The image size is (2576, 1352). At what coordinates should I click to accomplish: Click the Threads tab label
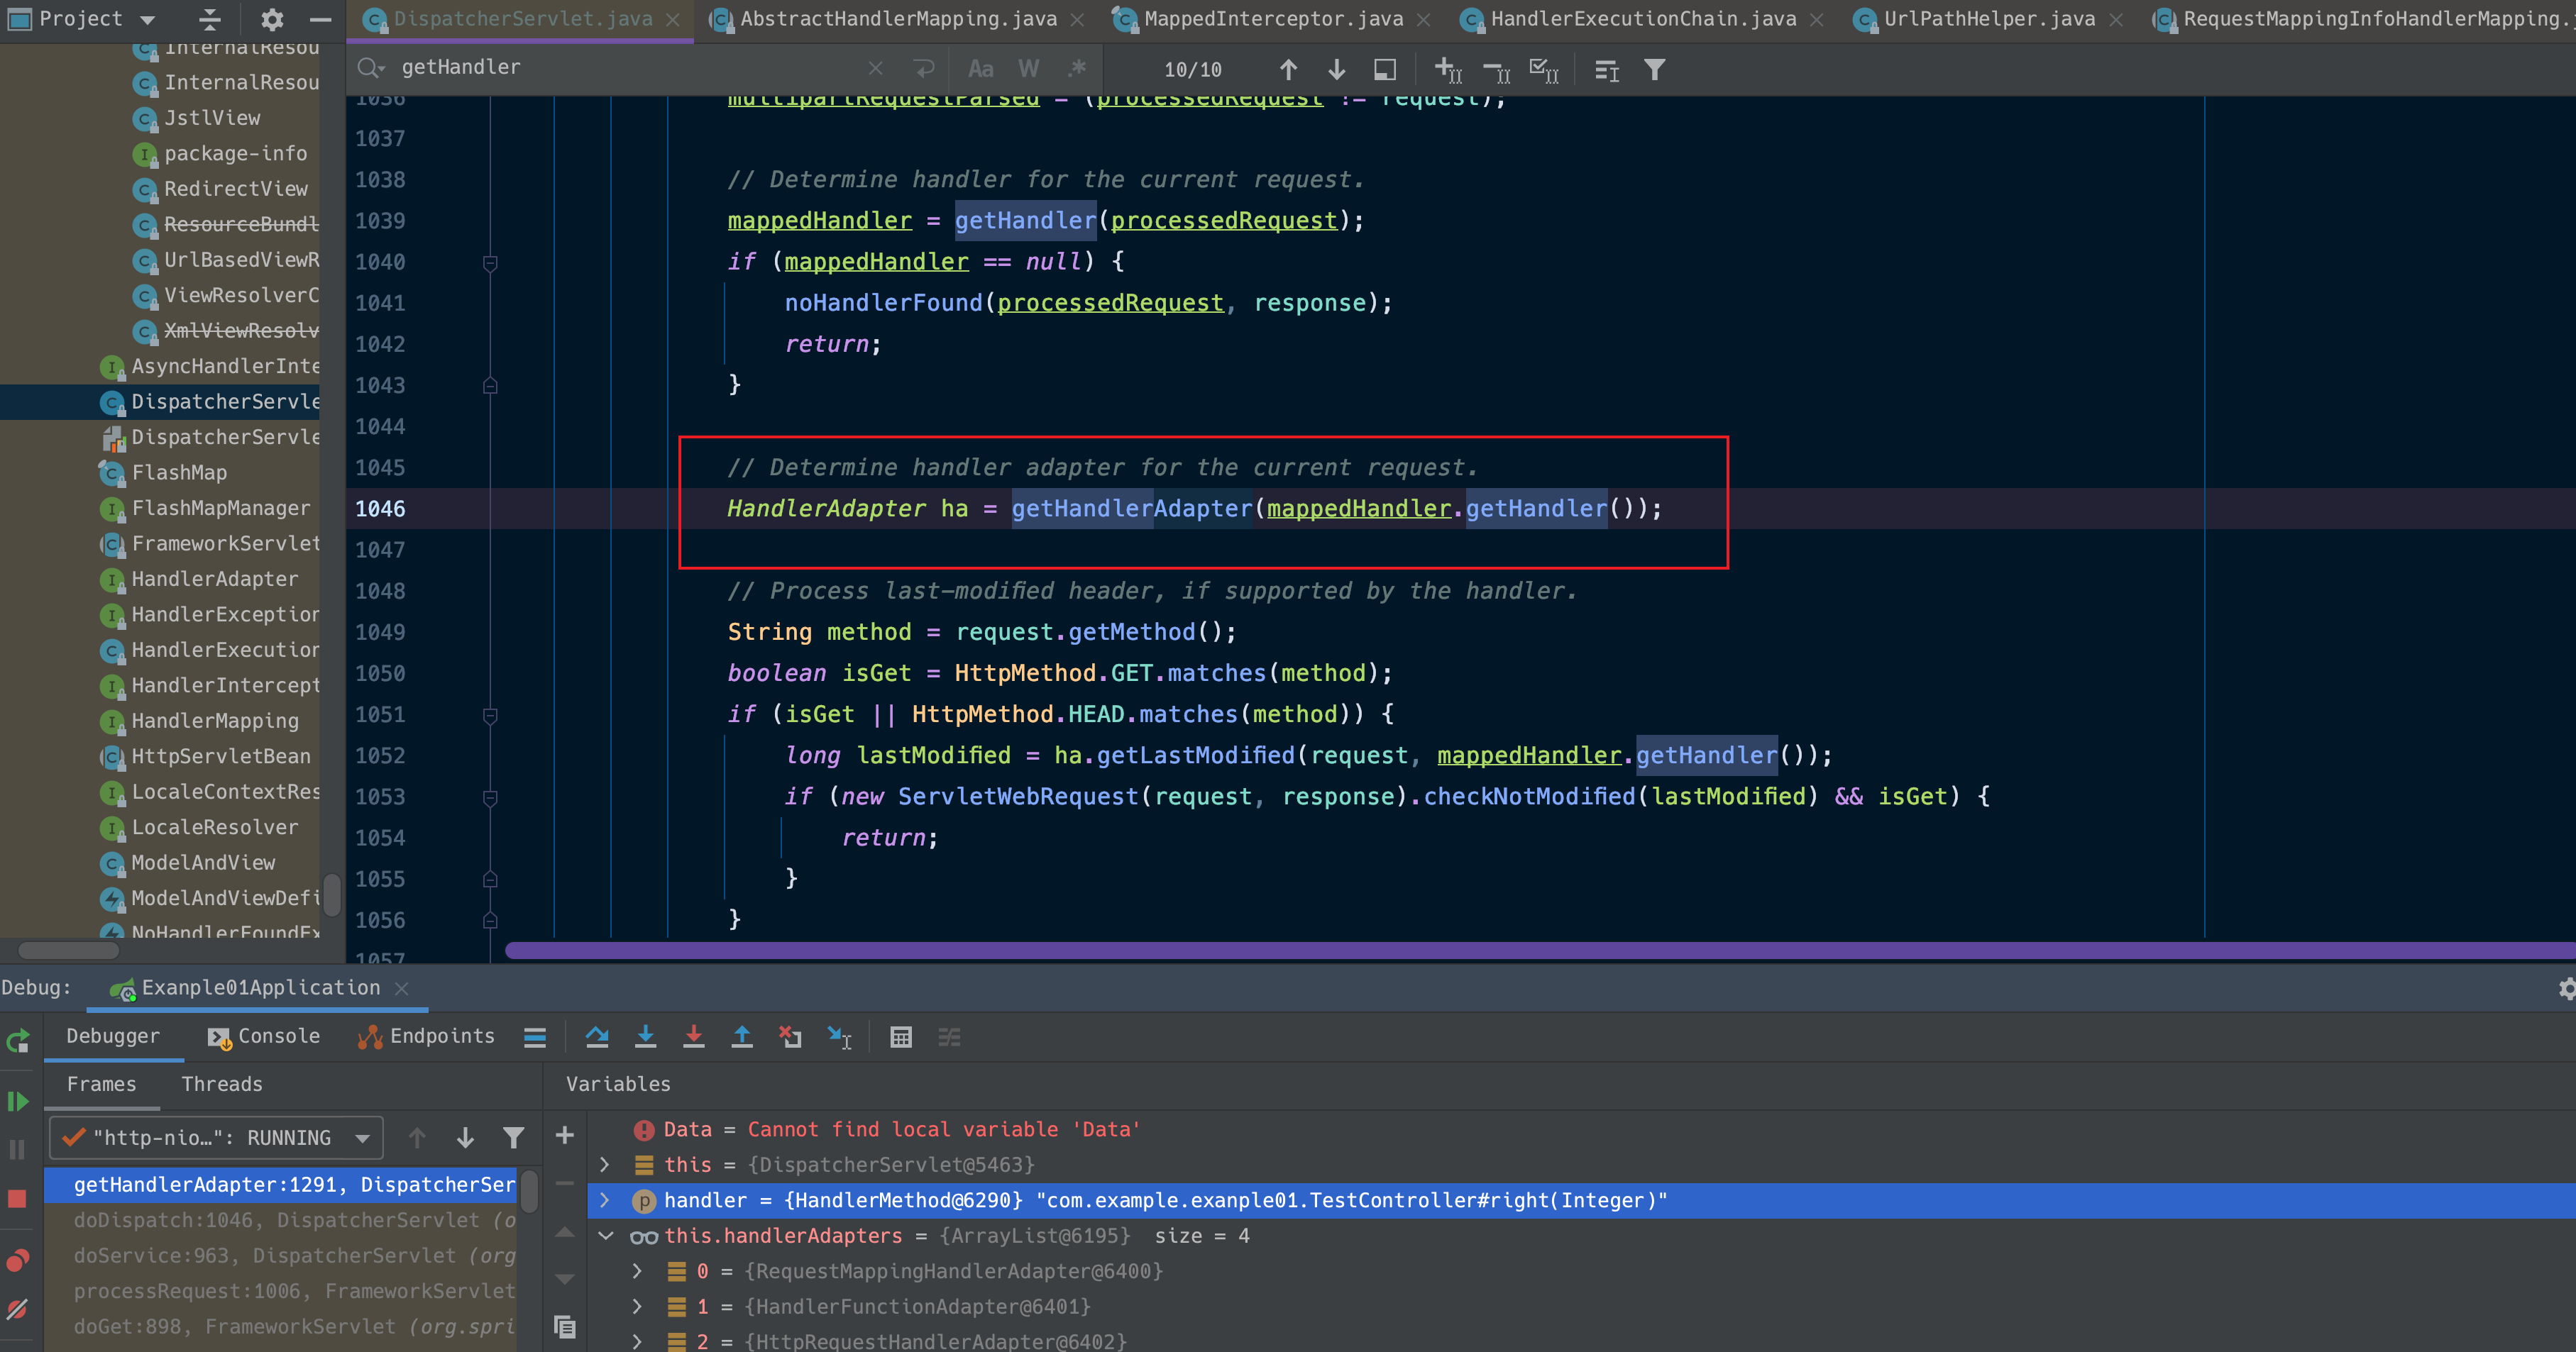222,1084
